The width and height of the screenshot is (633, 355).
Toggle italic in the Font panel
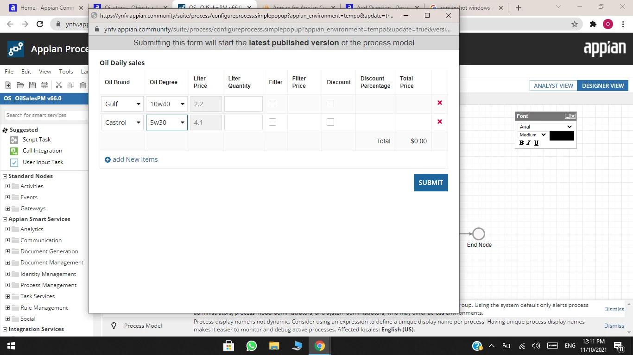[528, 143]
